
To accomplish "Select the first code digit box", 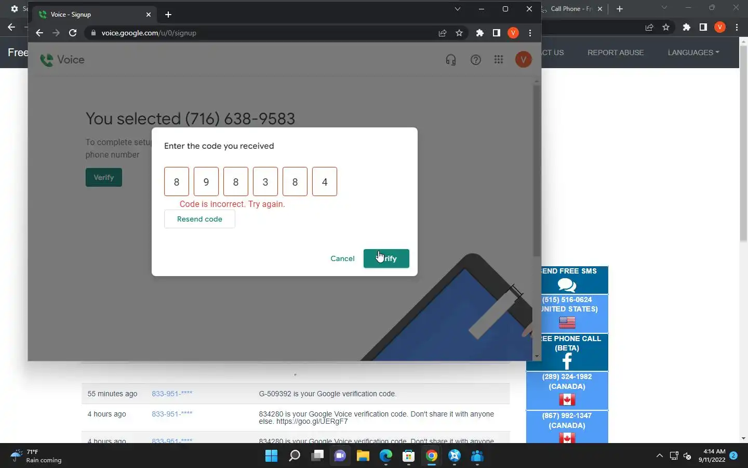I will tap(177, 181).
